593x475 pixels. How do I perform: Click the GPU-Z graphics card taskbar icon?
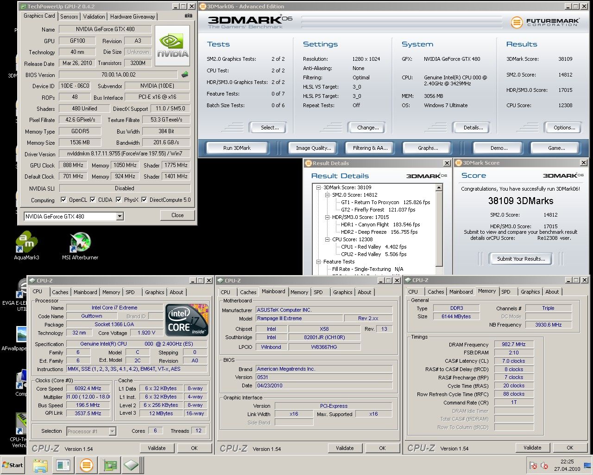[x=110, y=465]
